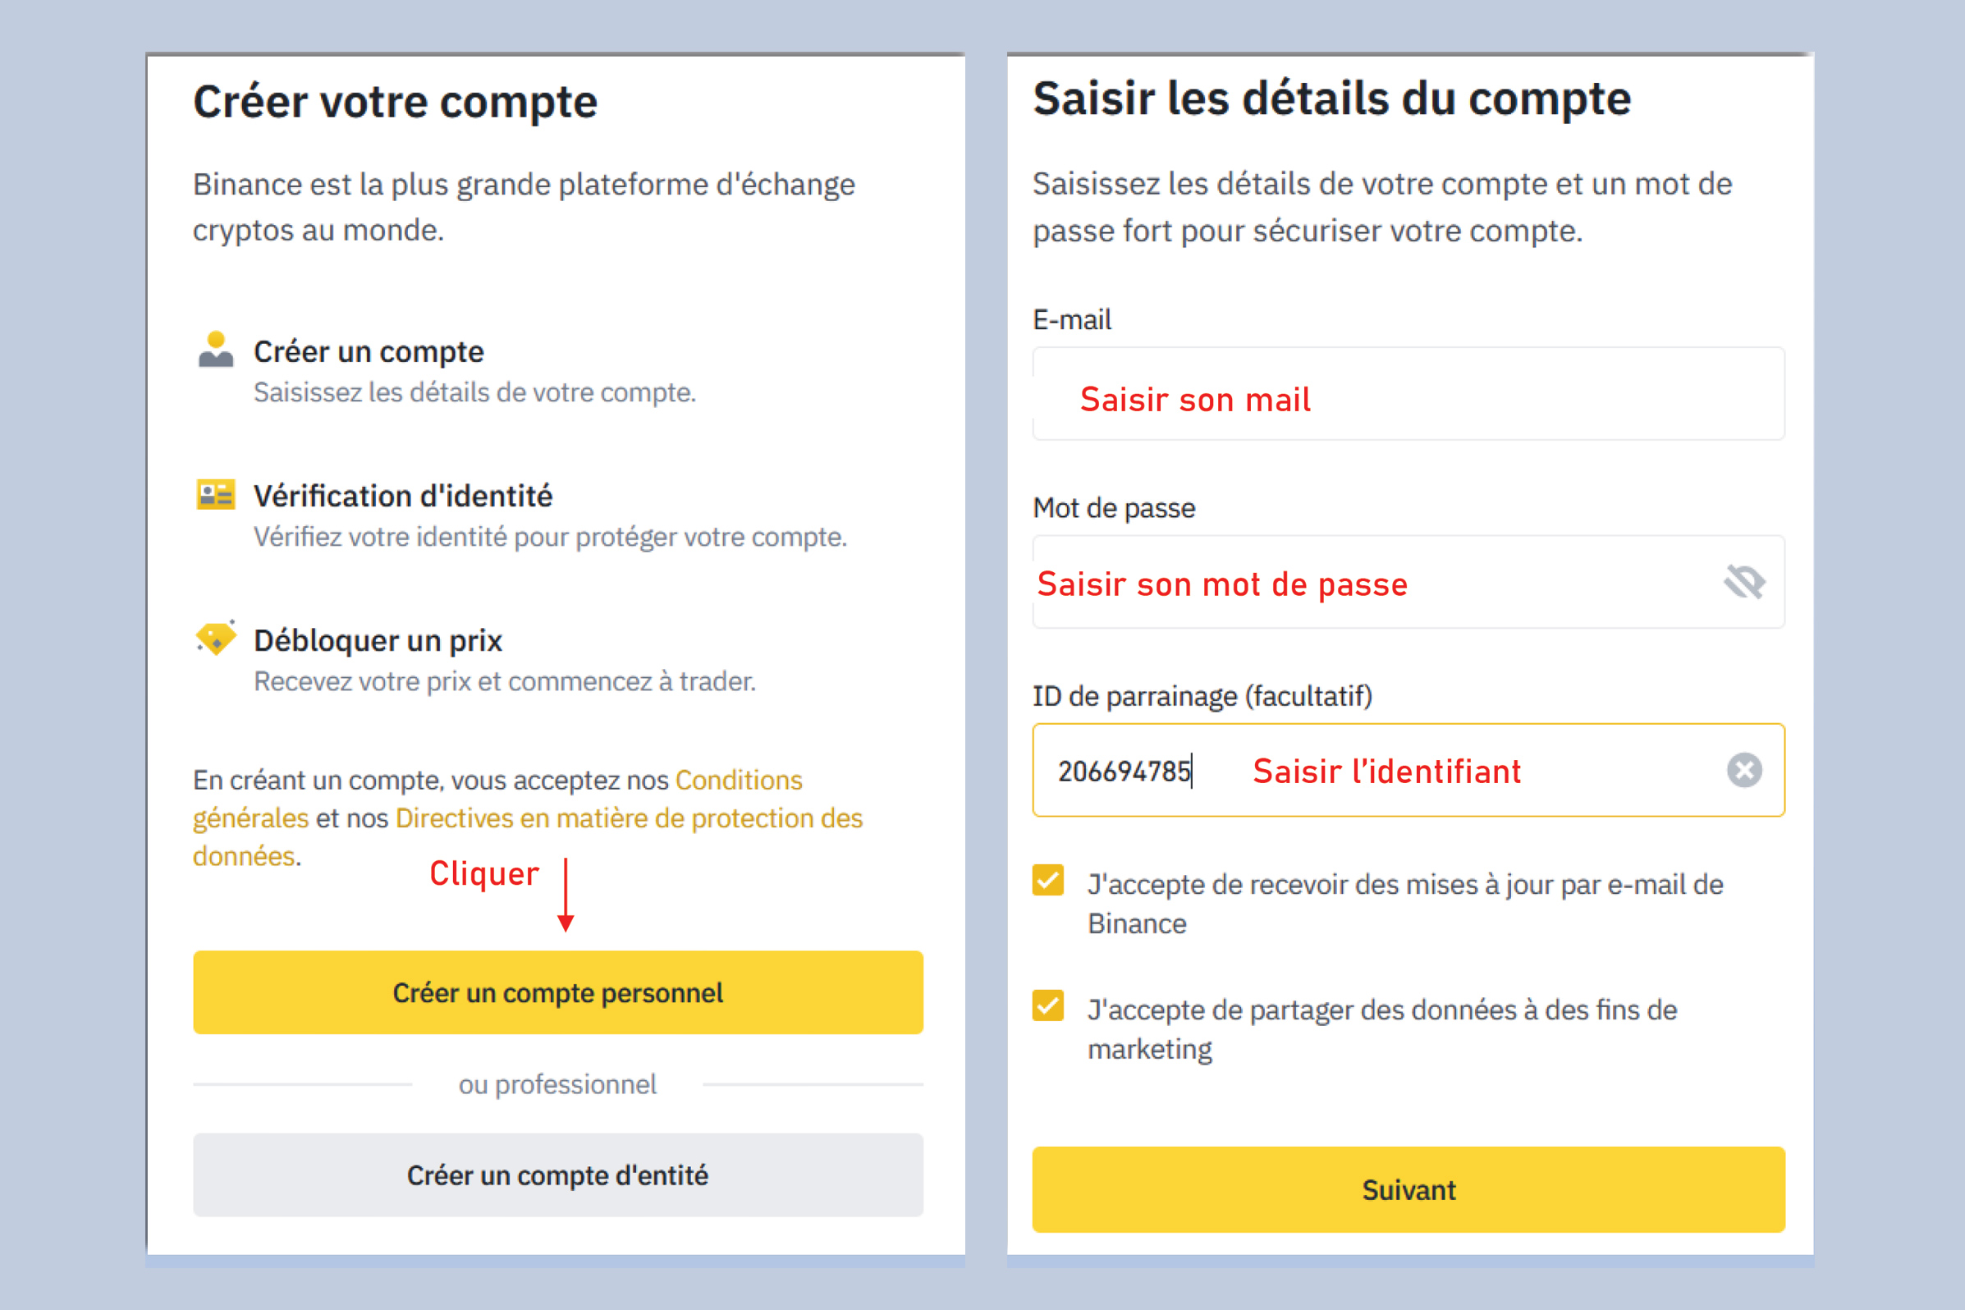Toggle password visibility with the crossed-eye icon
Viewport: 1965px width, 1310px height.
click(x=1744, y=581)
